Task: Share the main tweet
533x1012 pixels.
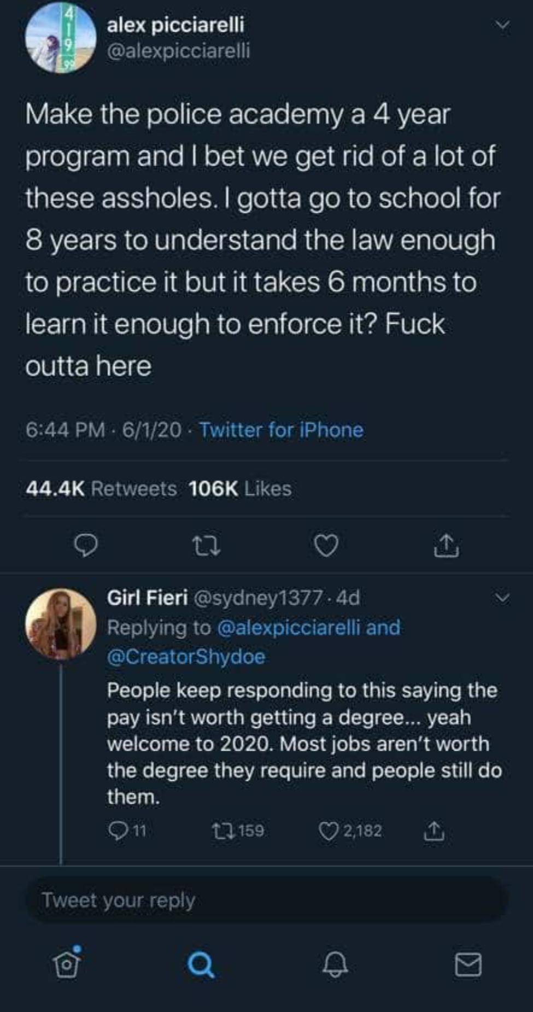Action: pos(446,545)
